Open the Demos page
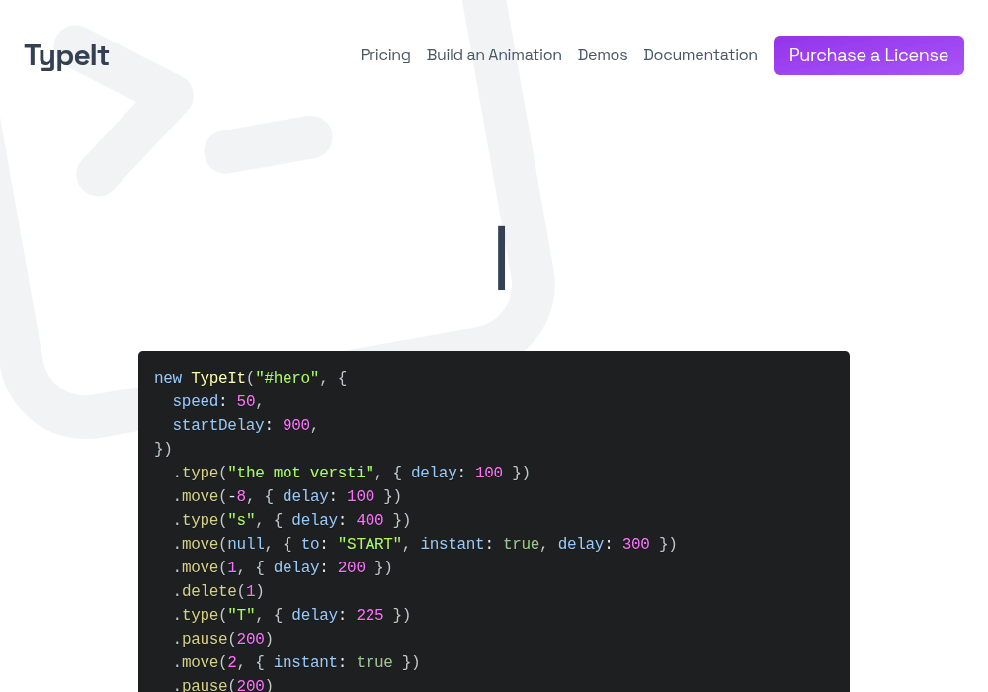 pos(603,55)
